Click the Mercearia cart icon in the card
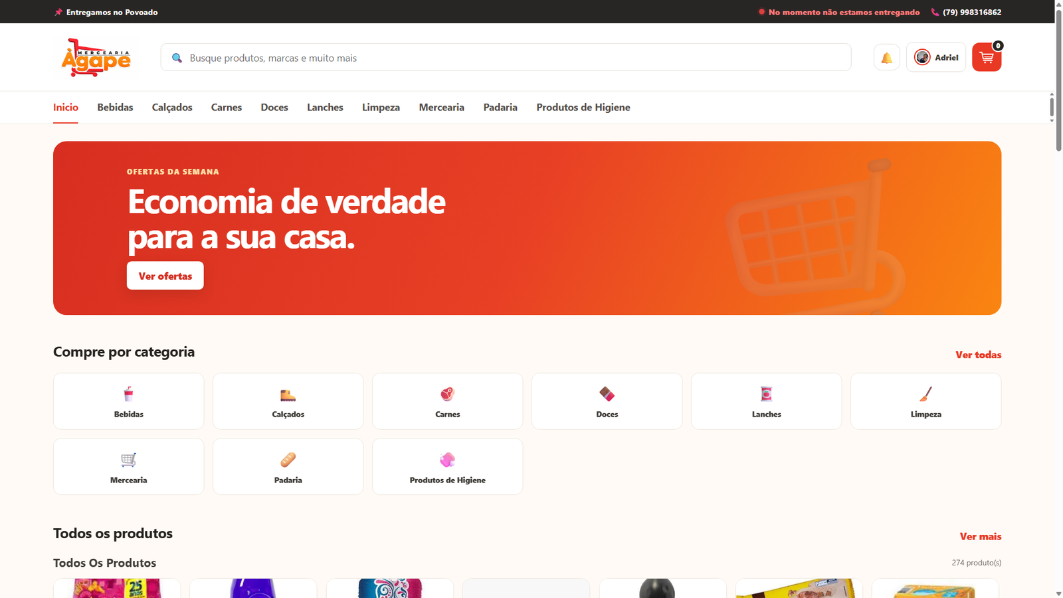The image size is (1063, 598). click(x=128, y=460)
